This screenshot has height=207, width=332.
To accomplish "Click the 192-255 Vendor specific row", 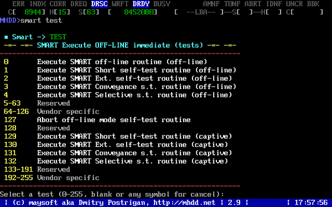I will 51,178.
